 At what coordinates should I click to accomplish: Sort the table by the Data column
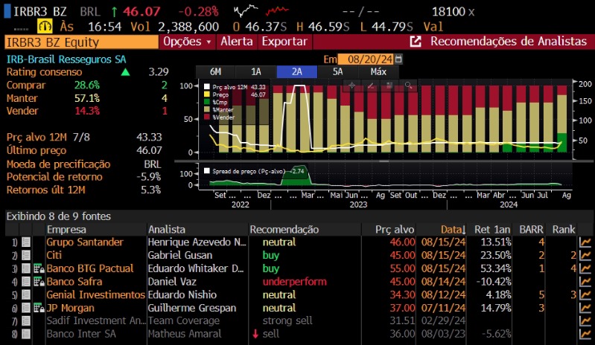coord(452,230)
